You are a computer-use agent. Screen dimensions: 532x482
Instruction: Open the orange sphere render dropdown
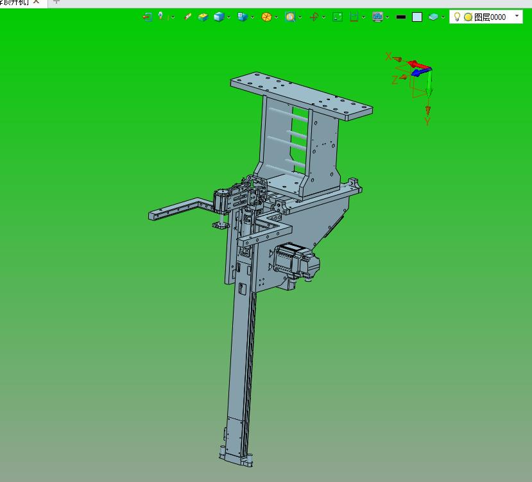[x=277, y=17]
